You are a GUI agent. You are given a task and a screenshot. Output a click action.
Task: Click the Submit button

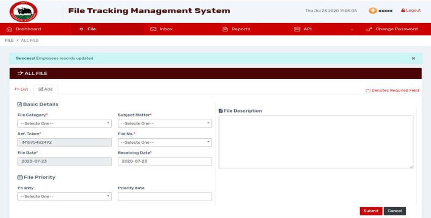point(370,211)
